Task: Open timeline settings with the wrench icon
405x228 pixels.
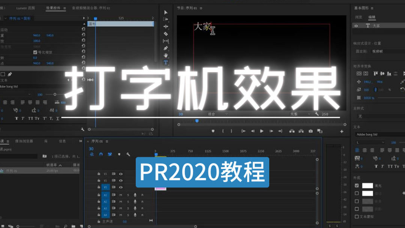Action: 128,154
